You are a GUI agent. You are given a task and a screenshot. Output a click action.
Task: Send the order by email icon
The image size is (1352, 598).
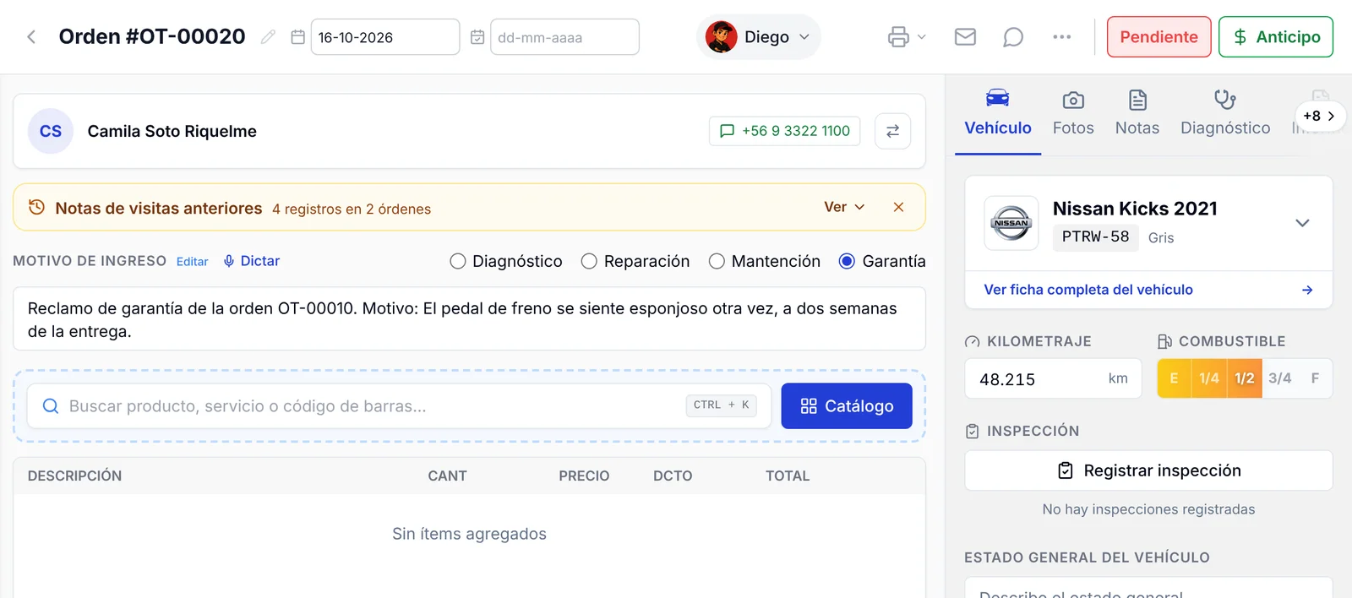coord(965,37)
